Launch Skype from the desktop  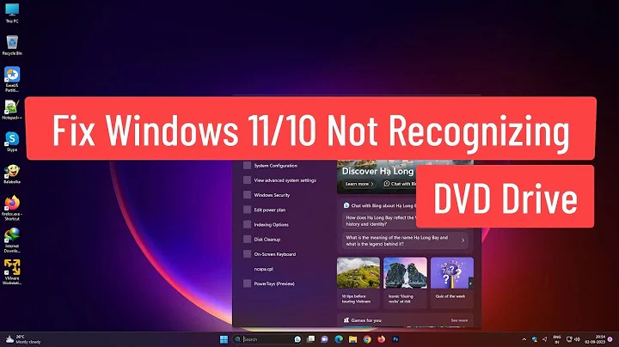click(x=12, y=142)
